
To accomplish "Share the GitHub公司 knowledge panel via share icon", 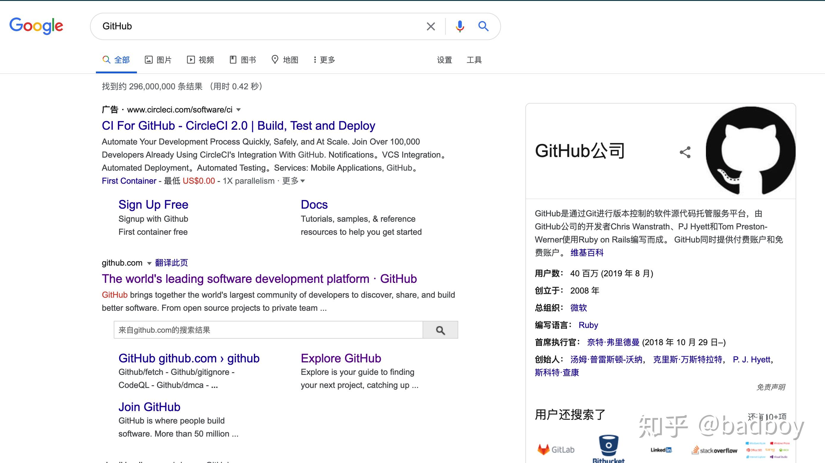I will click(685, 152).
